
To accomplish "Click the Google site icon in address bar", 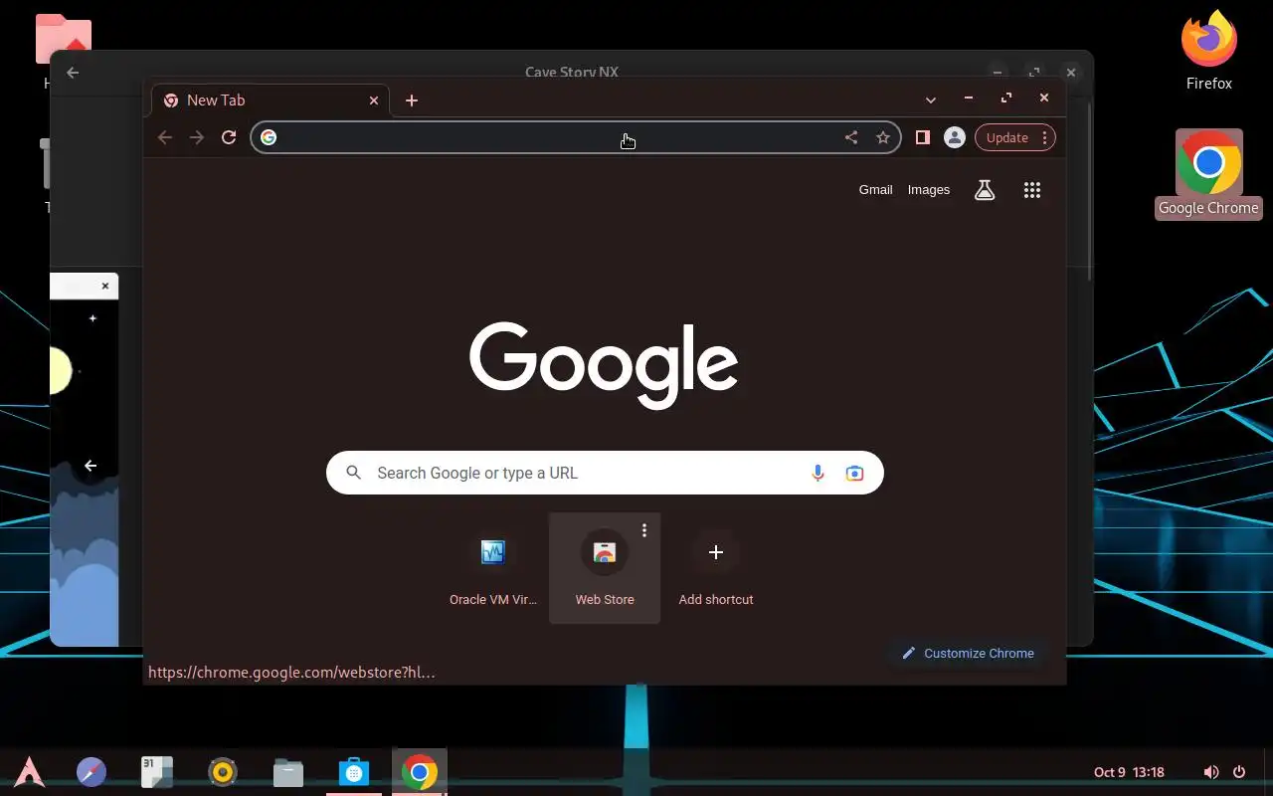I will (x=269, y=137).
